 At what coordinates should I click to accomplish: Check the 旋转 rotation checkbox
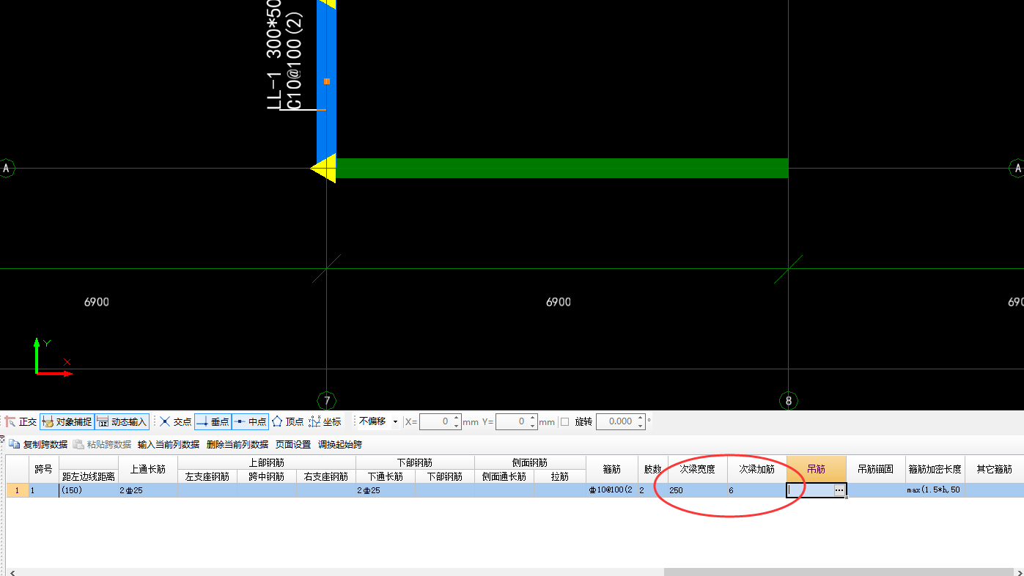(x=564, y=421)
